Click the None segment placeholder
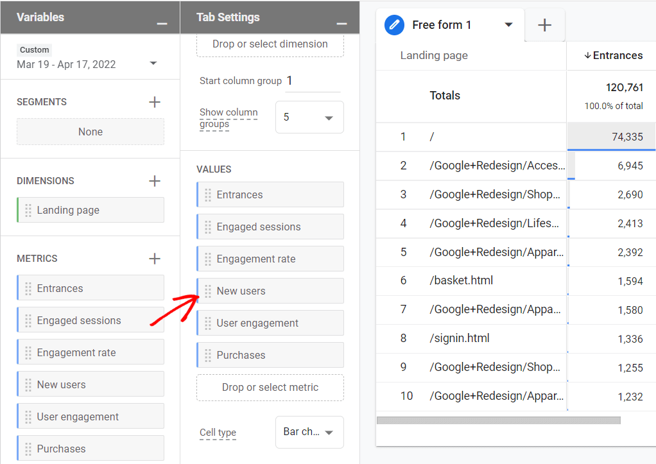Image resolution: width=656 pixels, height=464 pixels. pos(90,132)
